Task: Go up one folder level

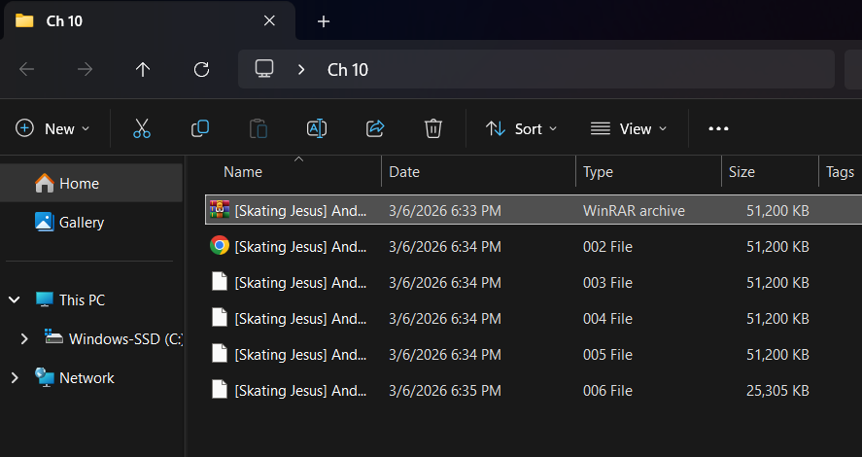Action: click(x=143, y=69)
